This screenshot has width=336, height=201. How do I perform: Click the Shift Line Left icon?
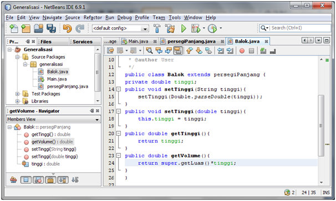click(x=220, y=51)
